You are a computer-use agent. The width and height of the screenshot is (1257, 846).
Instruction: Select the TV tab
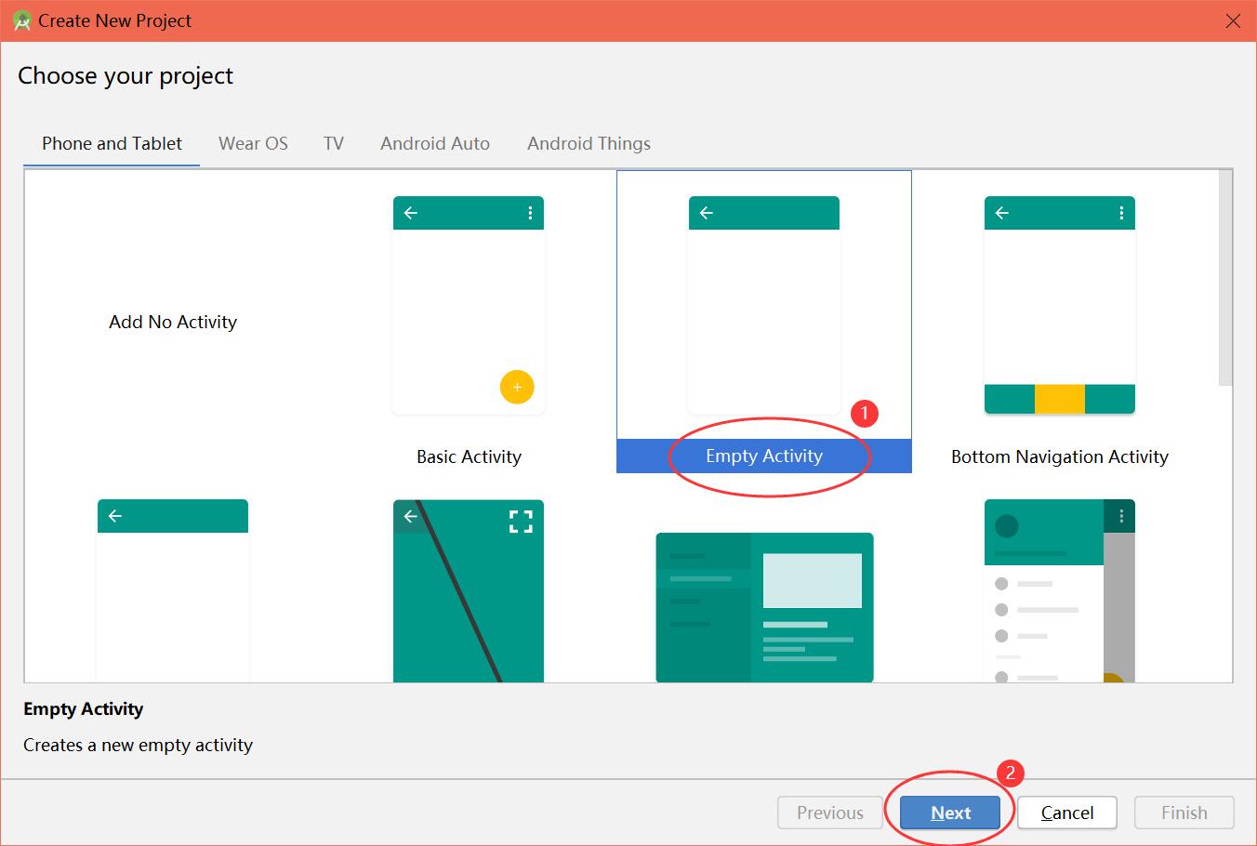click(334, 143)
